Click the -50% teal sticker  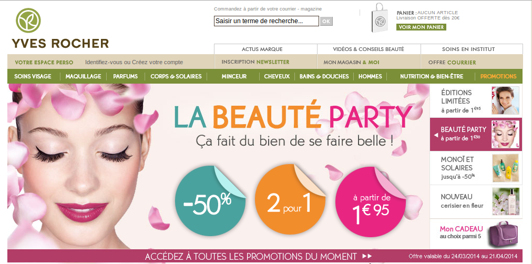coord(210,200)
